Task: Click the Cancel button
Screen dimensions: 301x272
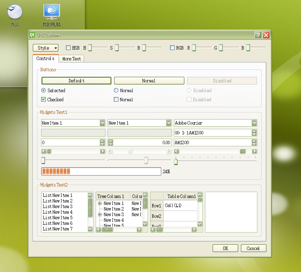Action: pos(254,248)
